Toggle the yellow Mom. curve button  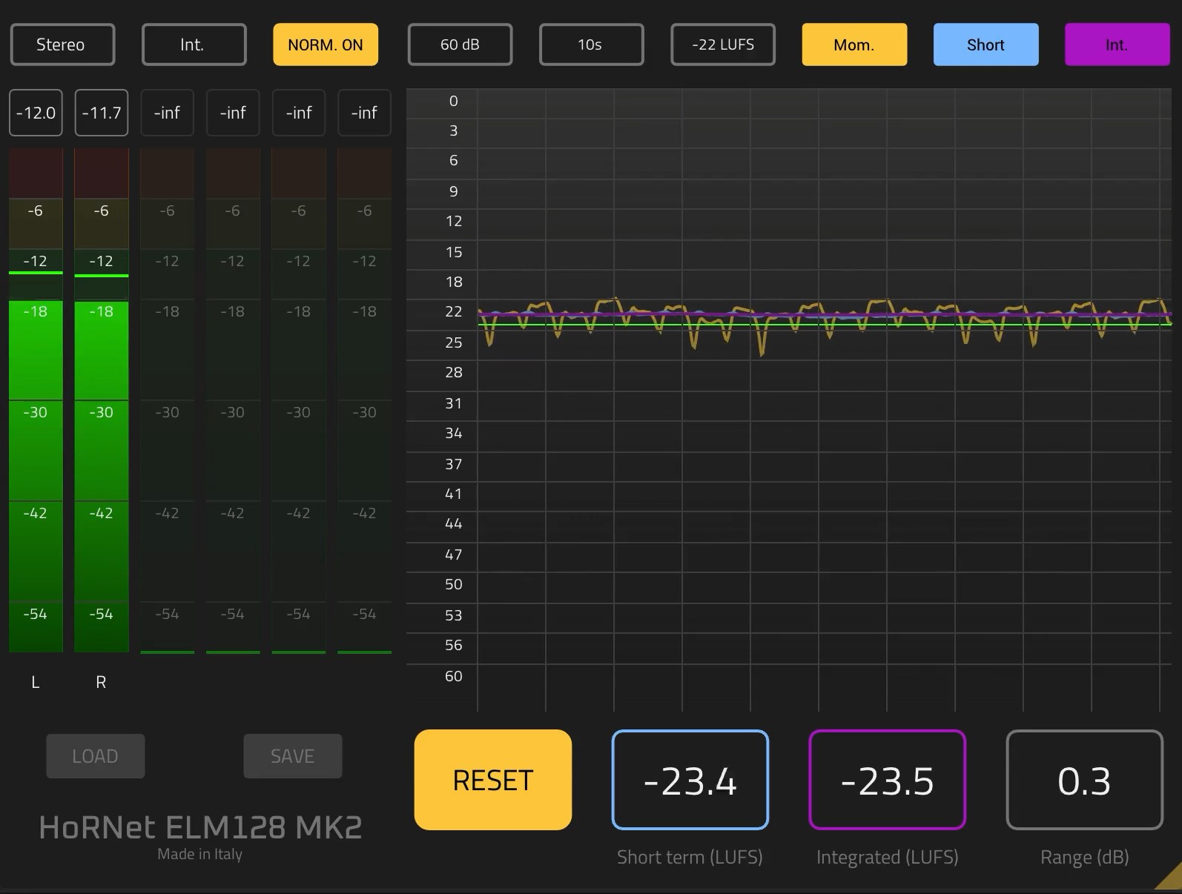coord(854,44)
